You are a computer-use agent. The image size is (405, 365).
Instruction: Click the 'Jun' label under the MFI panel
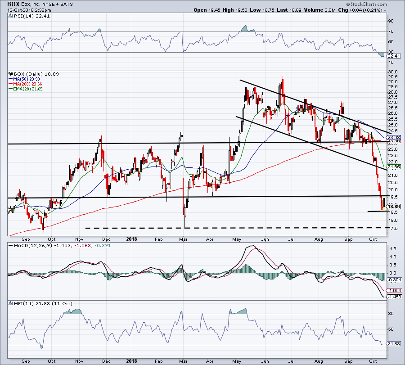265,361
